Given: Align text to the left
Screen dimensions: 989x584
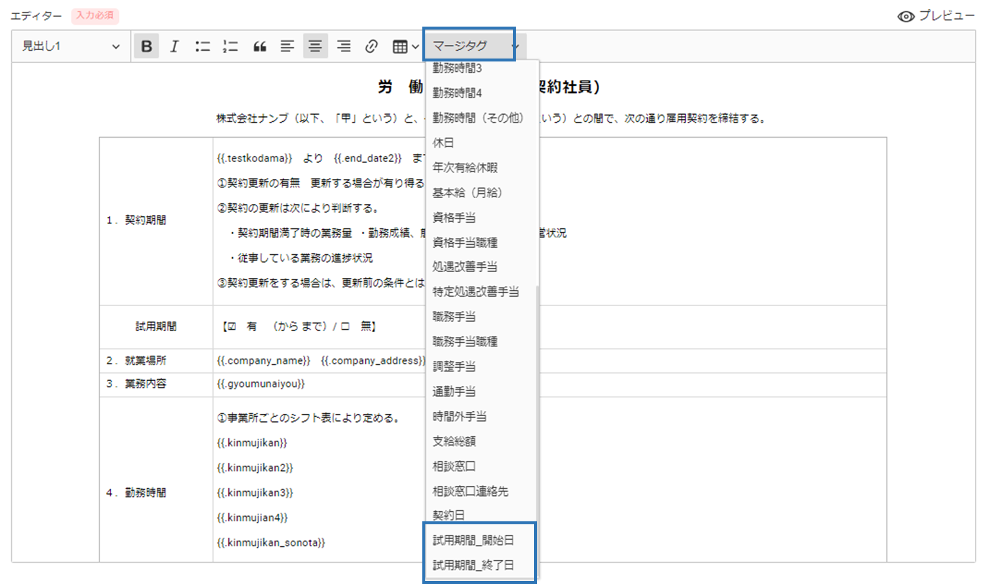Looking at the screenshot, I should click(x=287, y=46).
